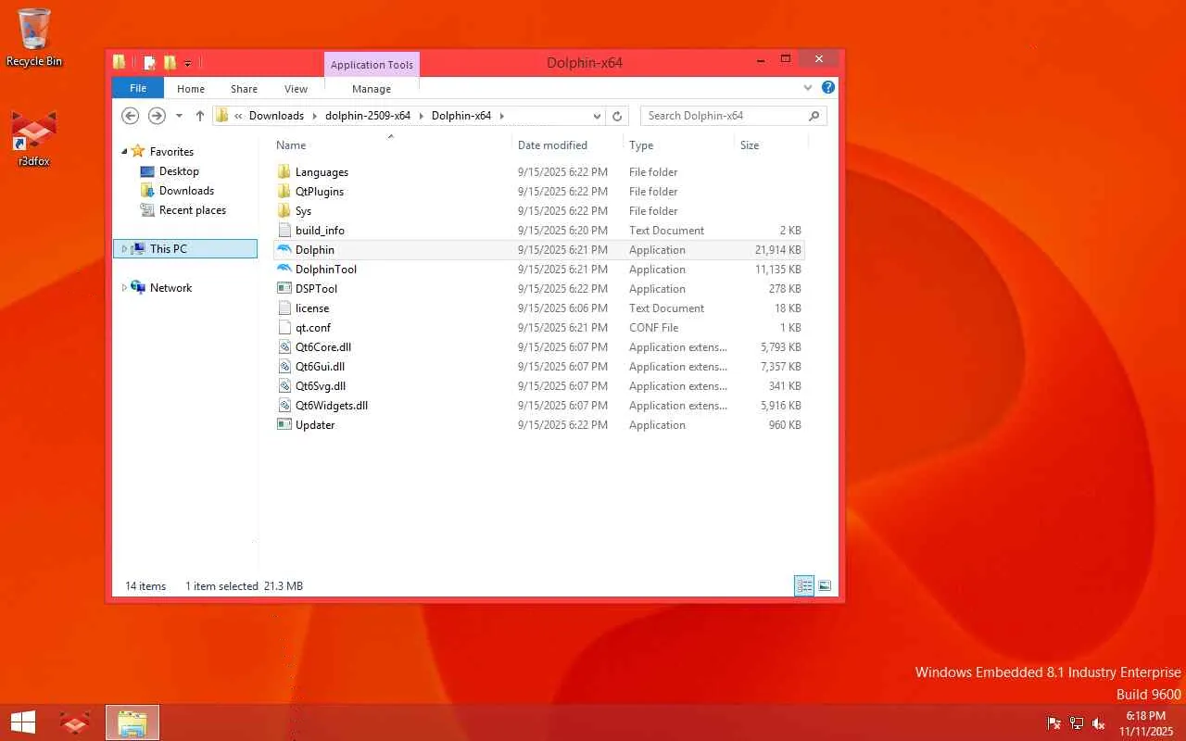Image resolution: width=1186 pixels, height=741 pixels.
Task: Expand the Network tree node
Action: coord(124,288)
